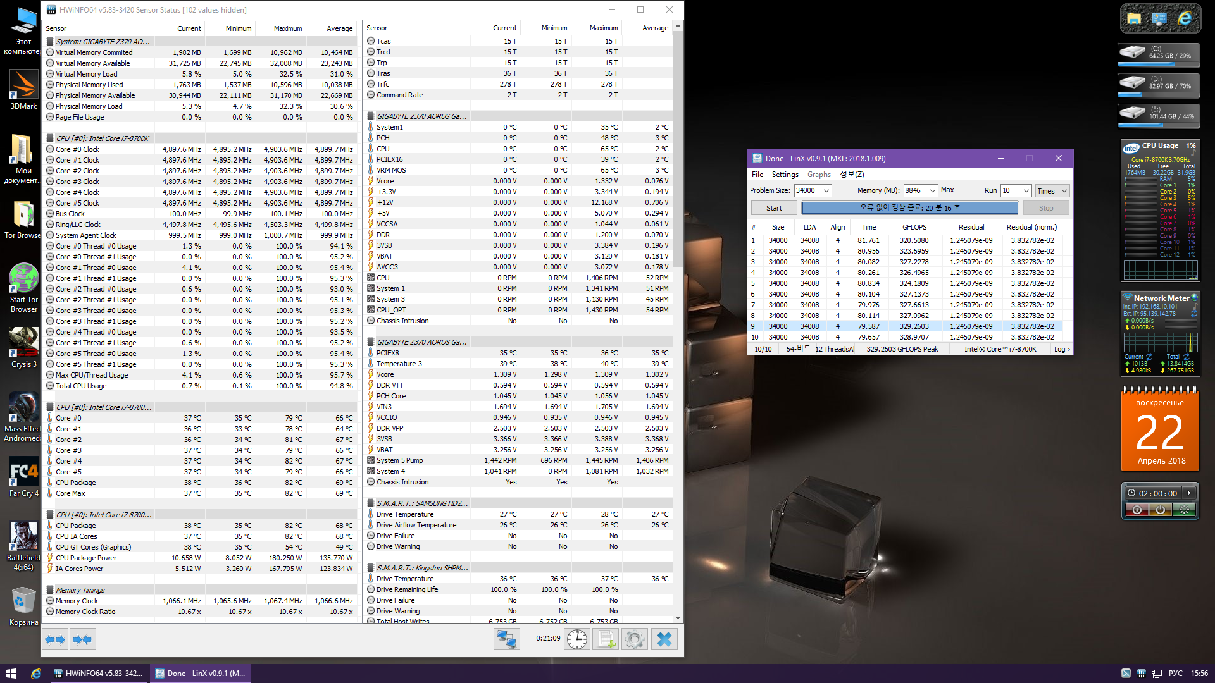
Task: Click the blue X close sensors icon
Action: (x=664, y=639)
